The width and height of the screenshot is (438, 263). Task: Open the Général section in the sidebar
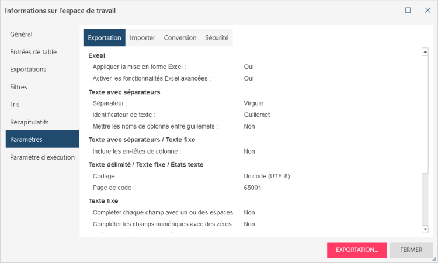21,34
